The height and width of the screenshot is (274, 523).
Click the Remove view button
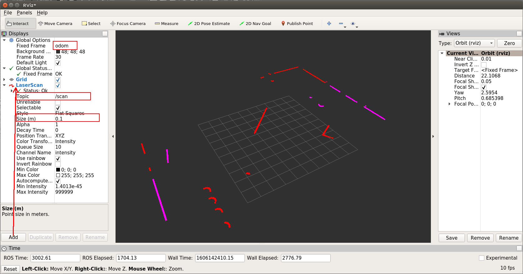[480, 238]
